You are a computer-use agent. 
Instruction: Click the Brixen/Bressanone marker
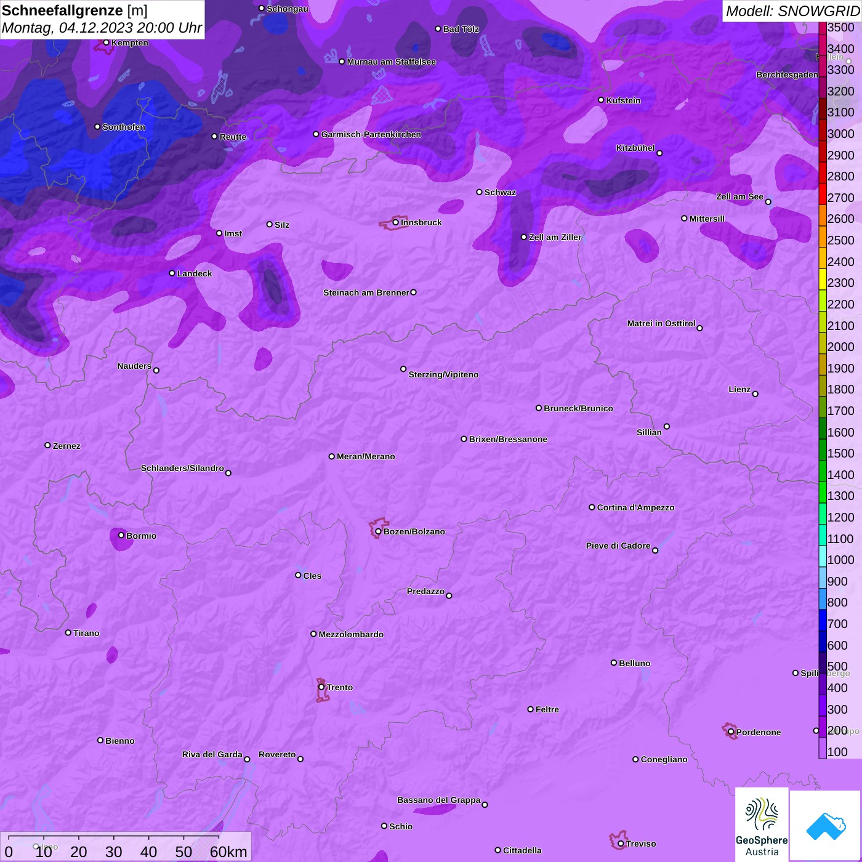[464, 439]
